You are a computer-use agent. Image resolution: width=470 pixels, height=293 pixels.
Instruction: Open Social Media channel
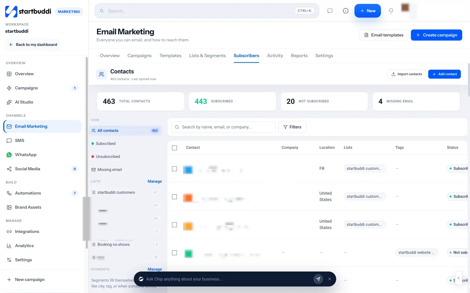[42, 169]
